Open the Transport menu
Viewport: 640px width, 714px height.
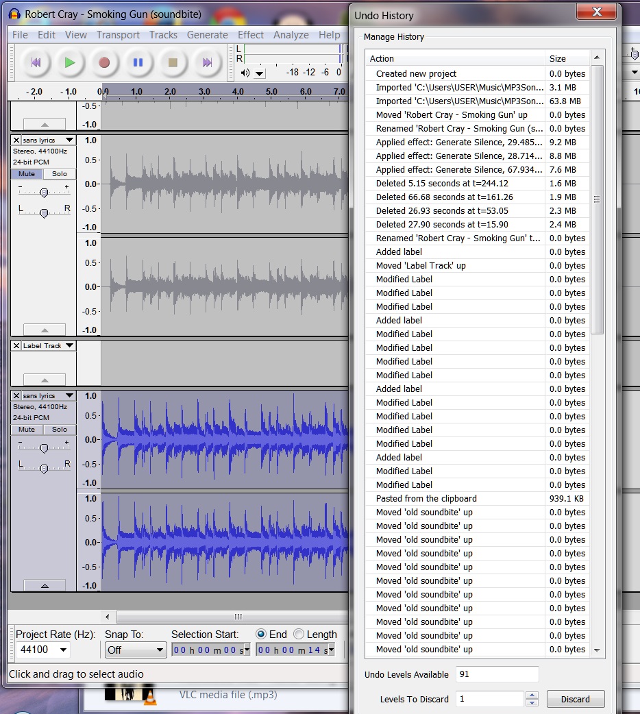[118, 35]
